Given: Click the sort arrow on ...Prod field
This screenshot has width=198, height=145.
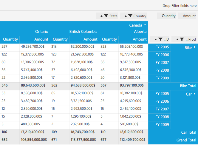Looking at the screenshot, I should click(177, 39).
